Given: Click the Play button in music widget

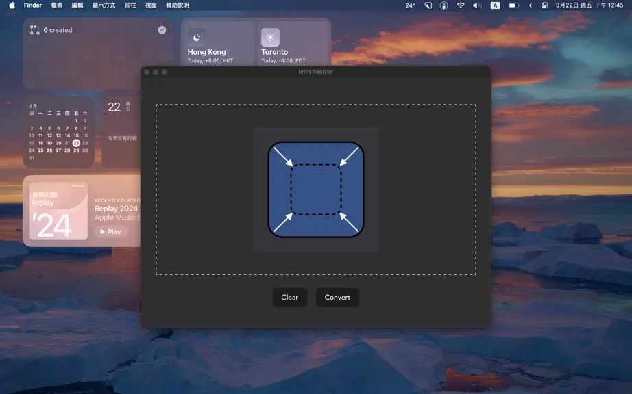Looking at the screenshot, I should pos(110,232).
